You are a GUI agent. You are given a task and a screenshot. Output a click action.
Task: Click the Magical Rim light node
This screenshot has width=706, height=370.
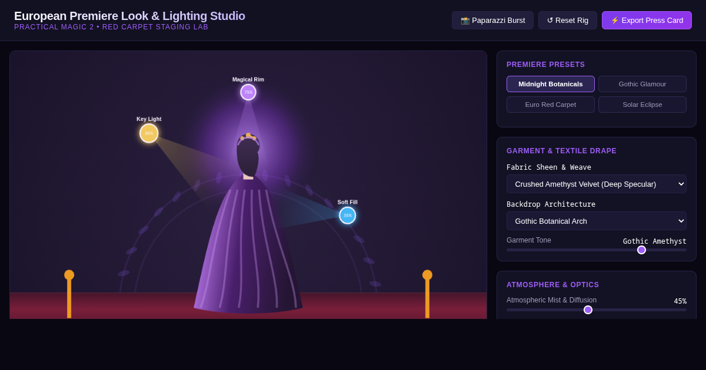pyautogui.click(x=248, y=92)
